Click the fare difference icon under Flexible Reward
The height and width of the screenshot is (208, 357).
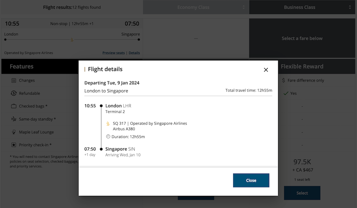point(285,80)
